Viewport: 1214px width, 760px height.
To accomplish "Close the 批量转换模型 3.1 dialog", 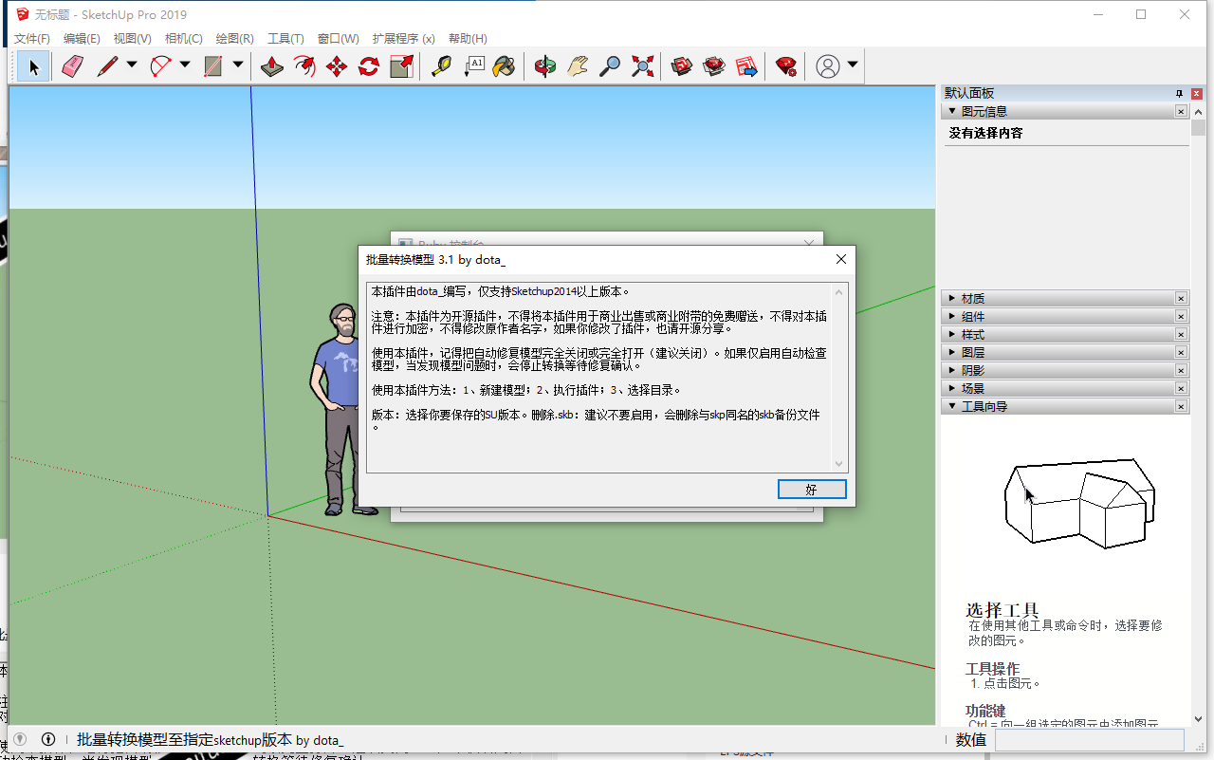I will (840, 259).
